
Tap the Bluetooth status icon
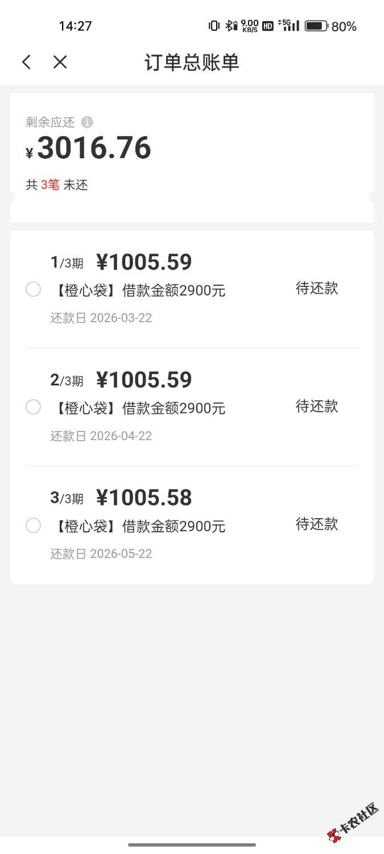(230, 26)
